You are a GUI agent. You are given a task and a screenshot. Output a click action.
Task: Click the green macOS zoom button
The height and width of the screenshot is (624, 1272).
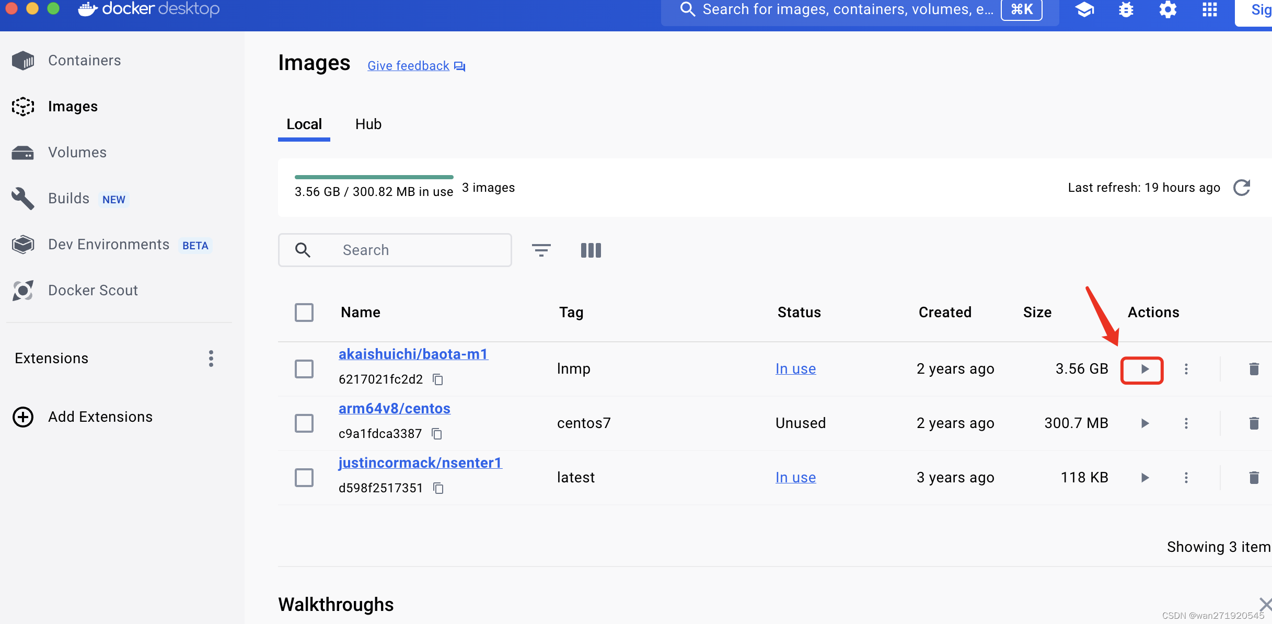(x=53, y=7)
